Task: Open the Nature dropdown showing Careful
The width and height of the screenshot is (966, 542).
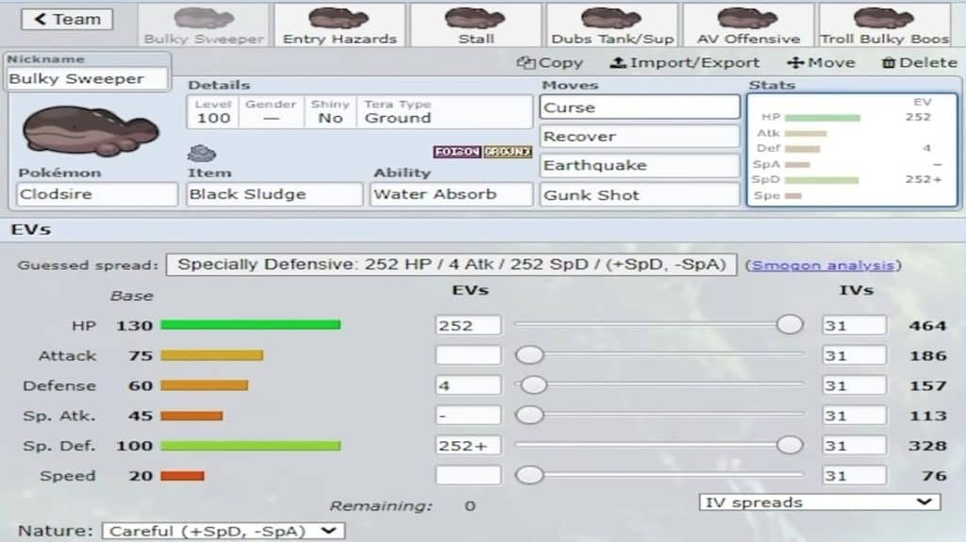Action: [x=223, y=531]
